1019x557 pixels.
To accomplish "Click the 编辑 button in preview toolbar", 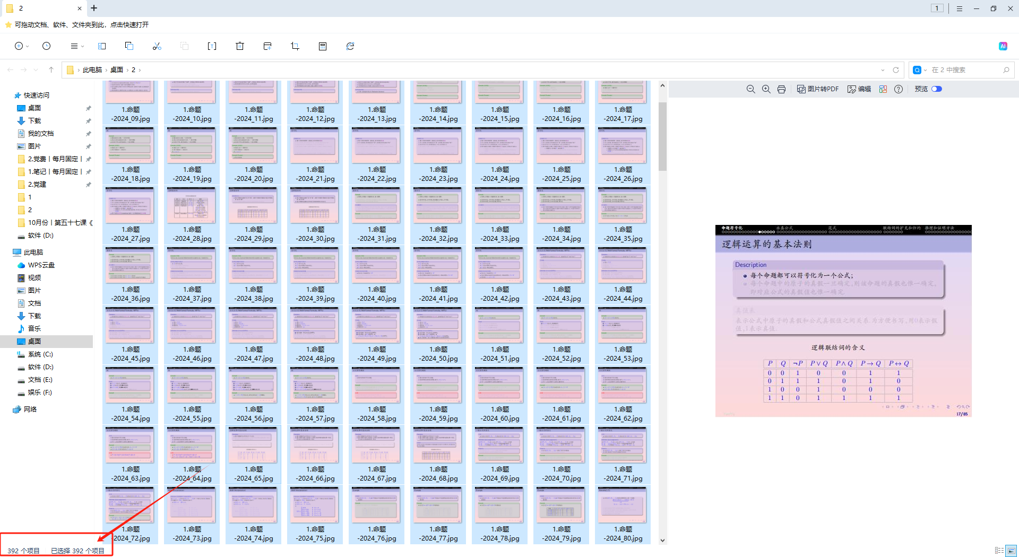I will click(x=859, y=89).
